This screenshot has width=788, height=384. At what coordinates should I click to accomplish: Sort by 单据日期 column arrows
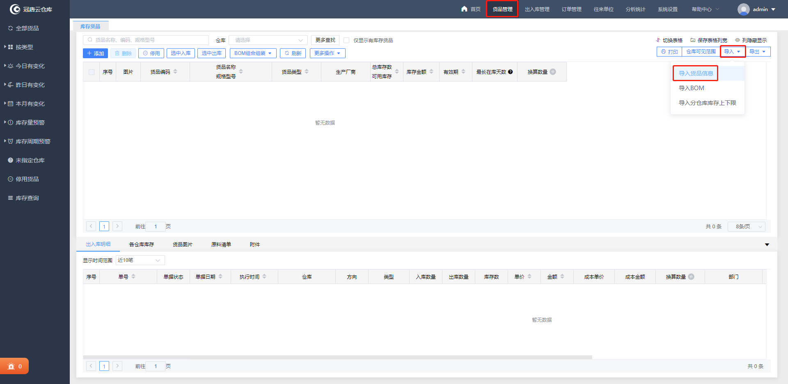tap(220, 277)
